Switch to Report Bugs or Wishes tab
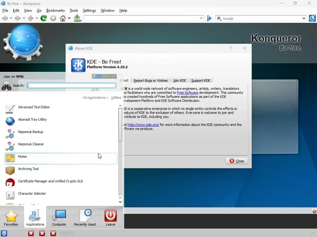 151,81
